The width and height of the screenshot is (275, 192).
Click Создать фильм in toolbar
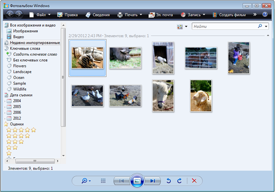[232, 15]
